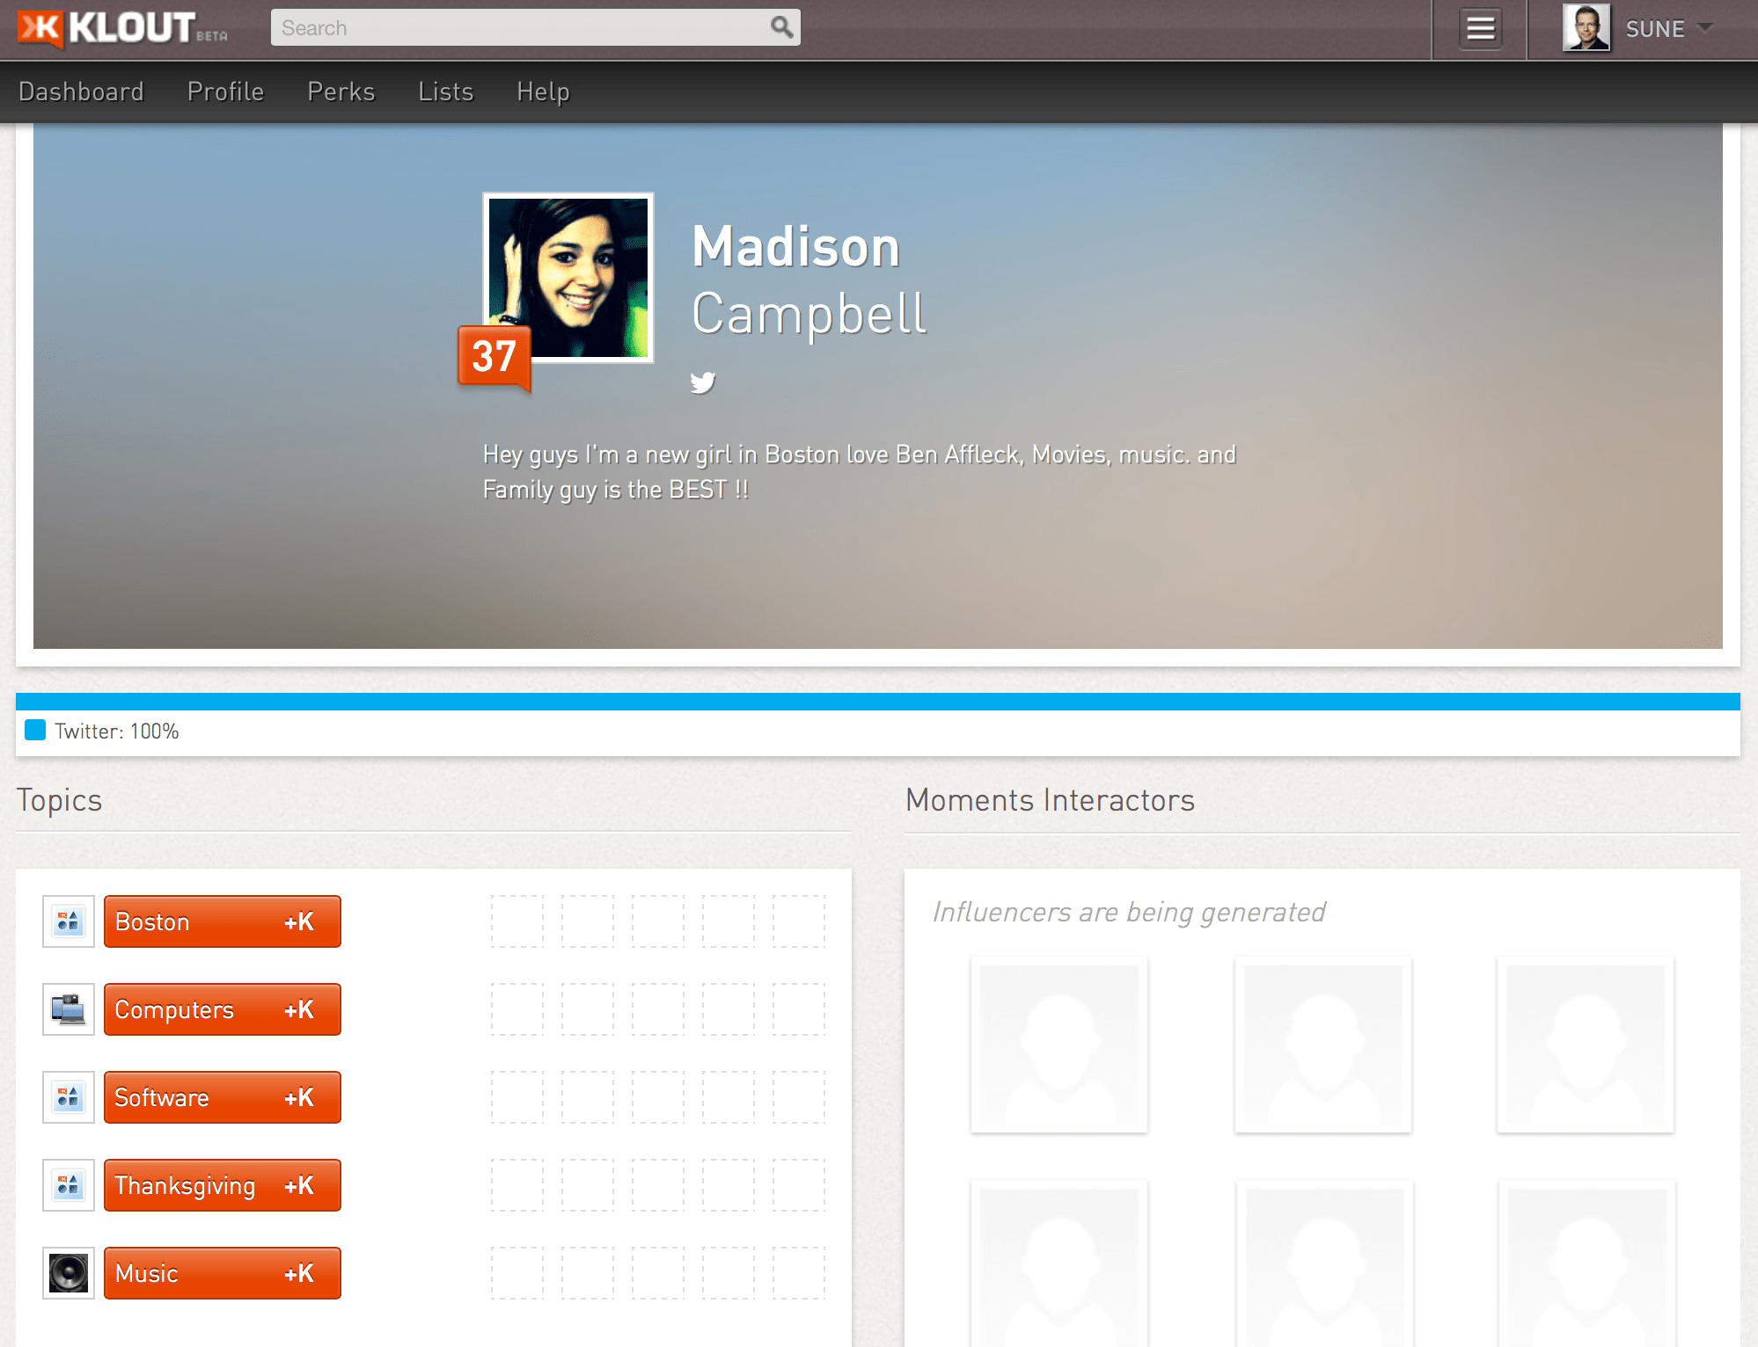
Task: Click the Boston topic icon
Action: point(68,921)
